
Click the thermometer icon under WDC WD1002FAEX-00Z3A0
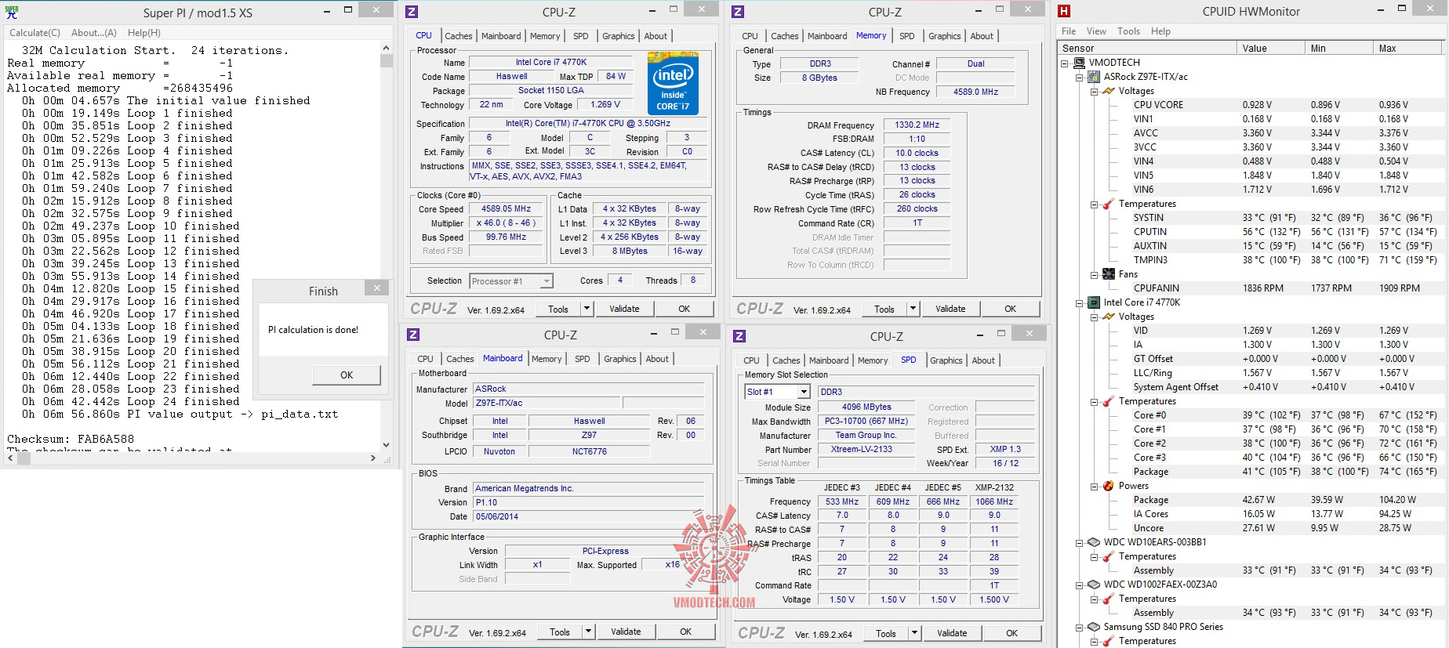[1109, 599]
